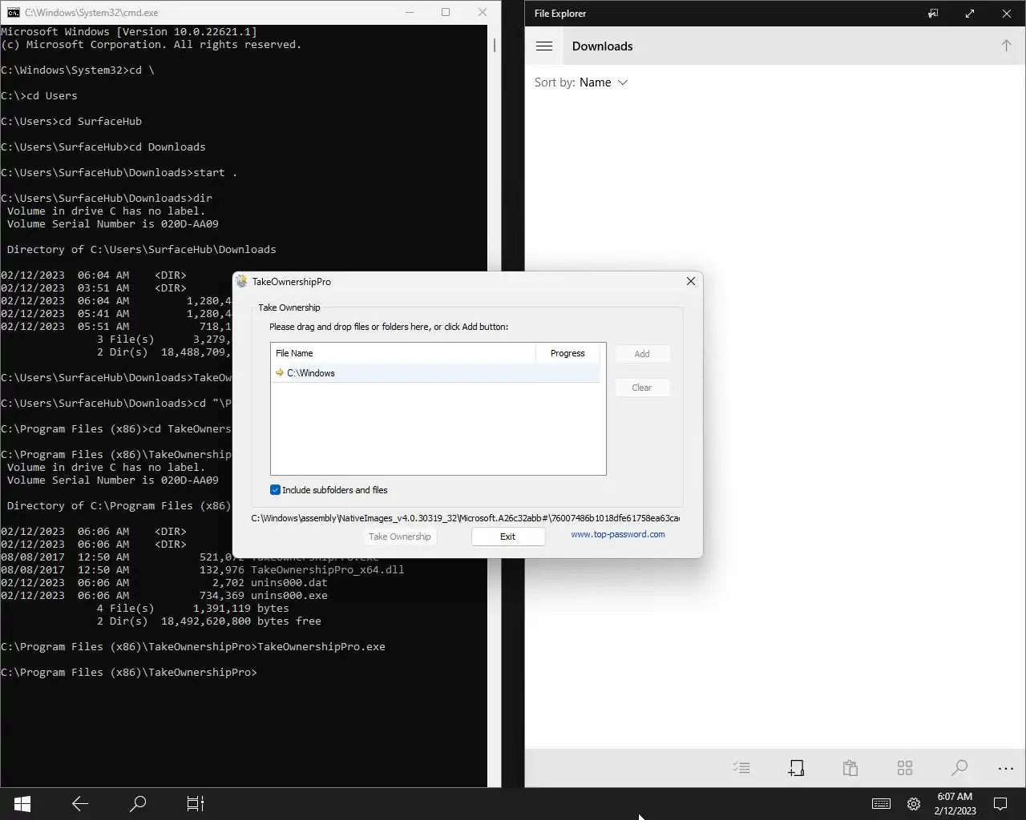Click the cmd.exe title bar icon
1026x820 pixels.
click(14, 13)
